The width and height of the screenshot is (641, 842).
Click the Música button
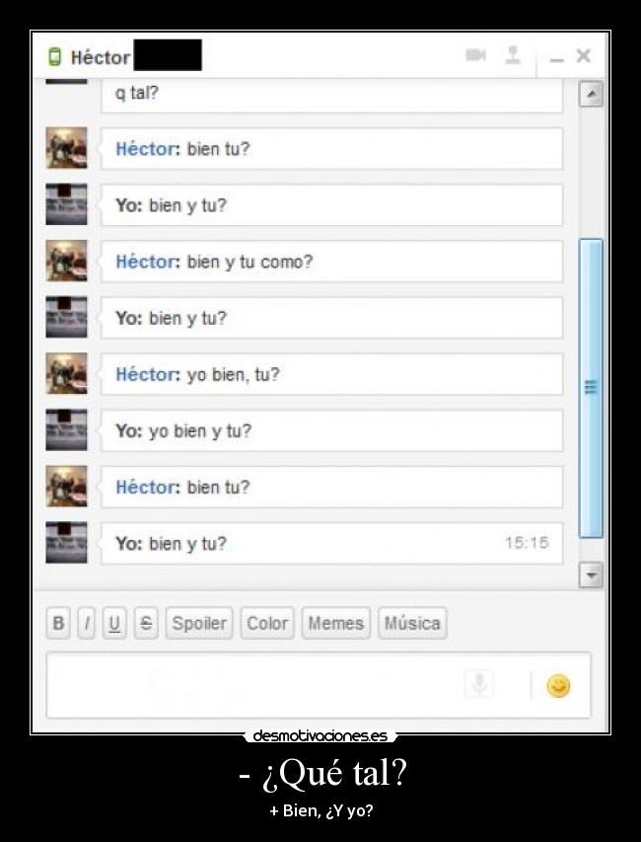click(411, 623)
